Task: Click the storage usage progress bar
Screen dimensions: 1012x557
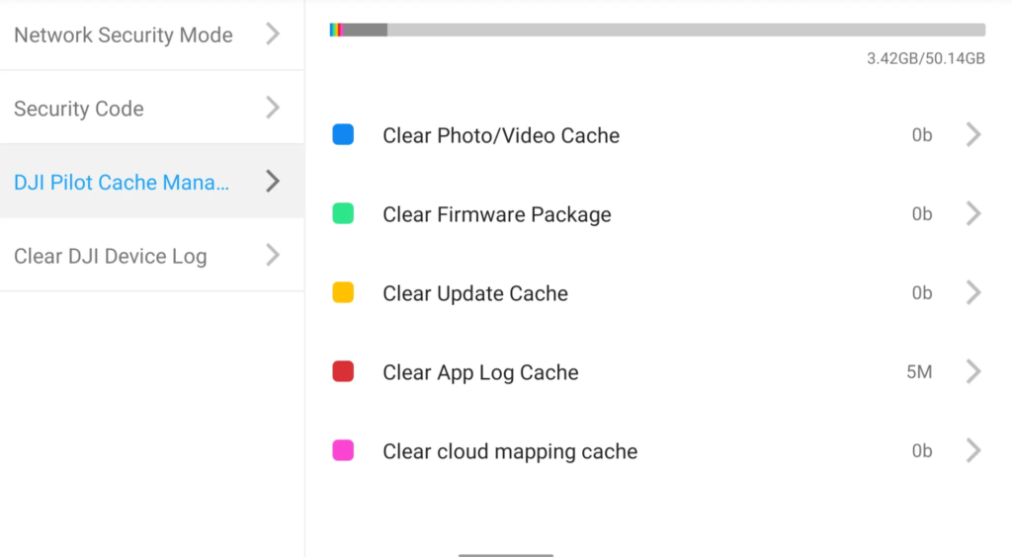Action: pos(657,30)
